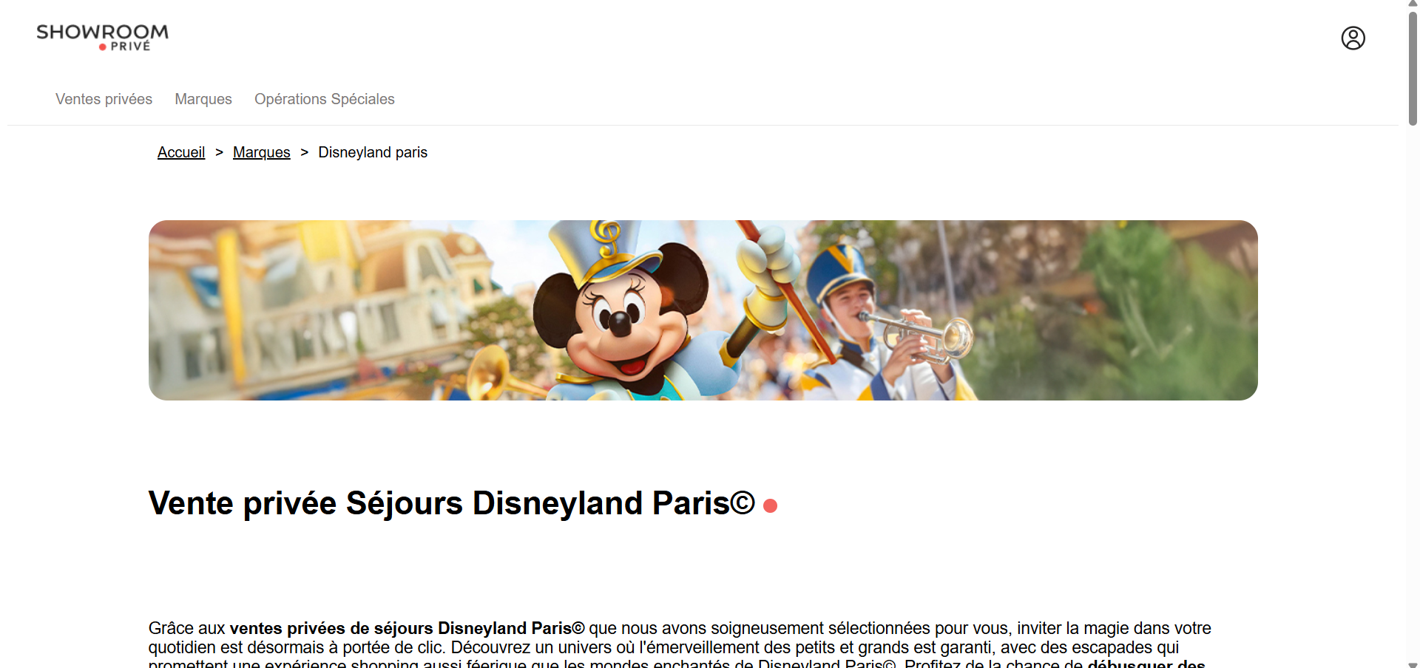Screen dimensions: 1420x668
Task: Go to the Accueil breadcrumb link
Action: click(181, 152)
